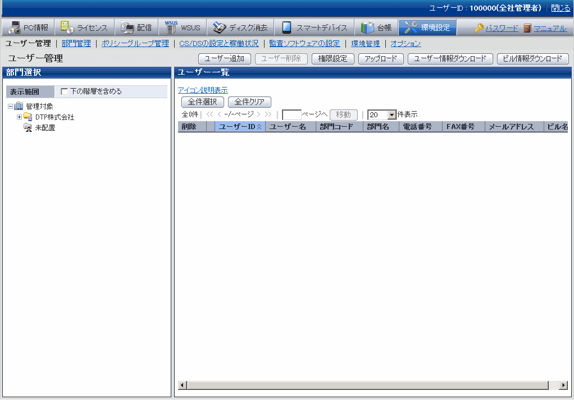Open ポリシーグループ管理 link
574x400 pixels.
pos(135,44)
